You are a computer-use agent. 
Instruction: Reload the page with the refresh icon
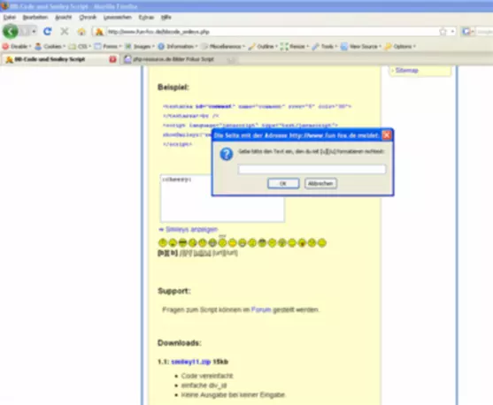pos(48,32)
